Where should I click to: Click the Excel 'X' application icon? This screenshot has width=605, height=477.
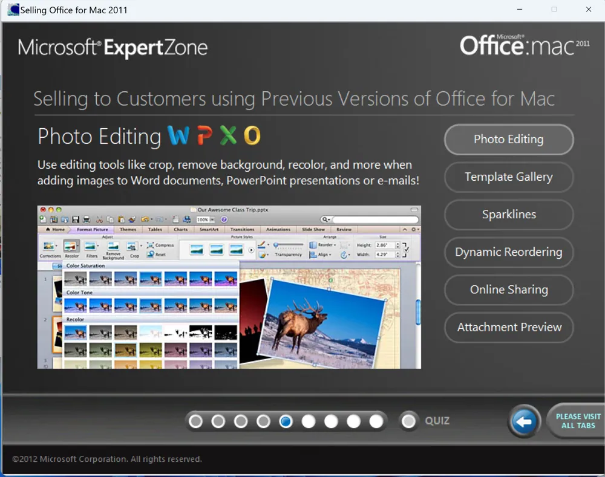coord(229,136)
